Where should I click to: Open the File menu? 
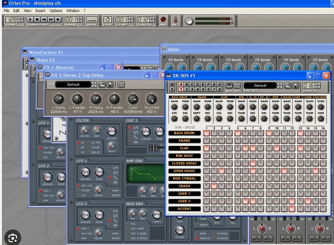(7, 11)
